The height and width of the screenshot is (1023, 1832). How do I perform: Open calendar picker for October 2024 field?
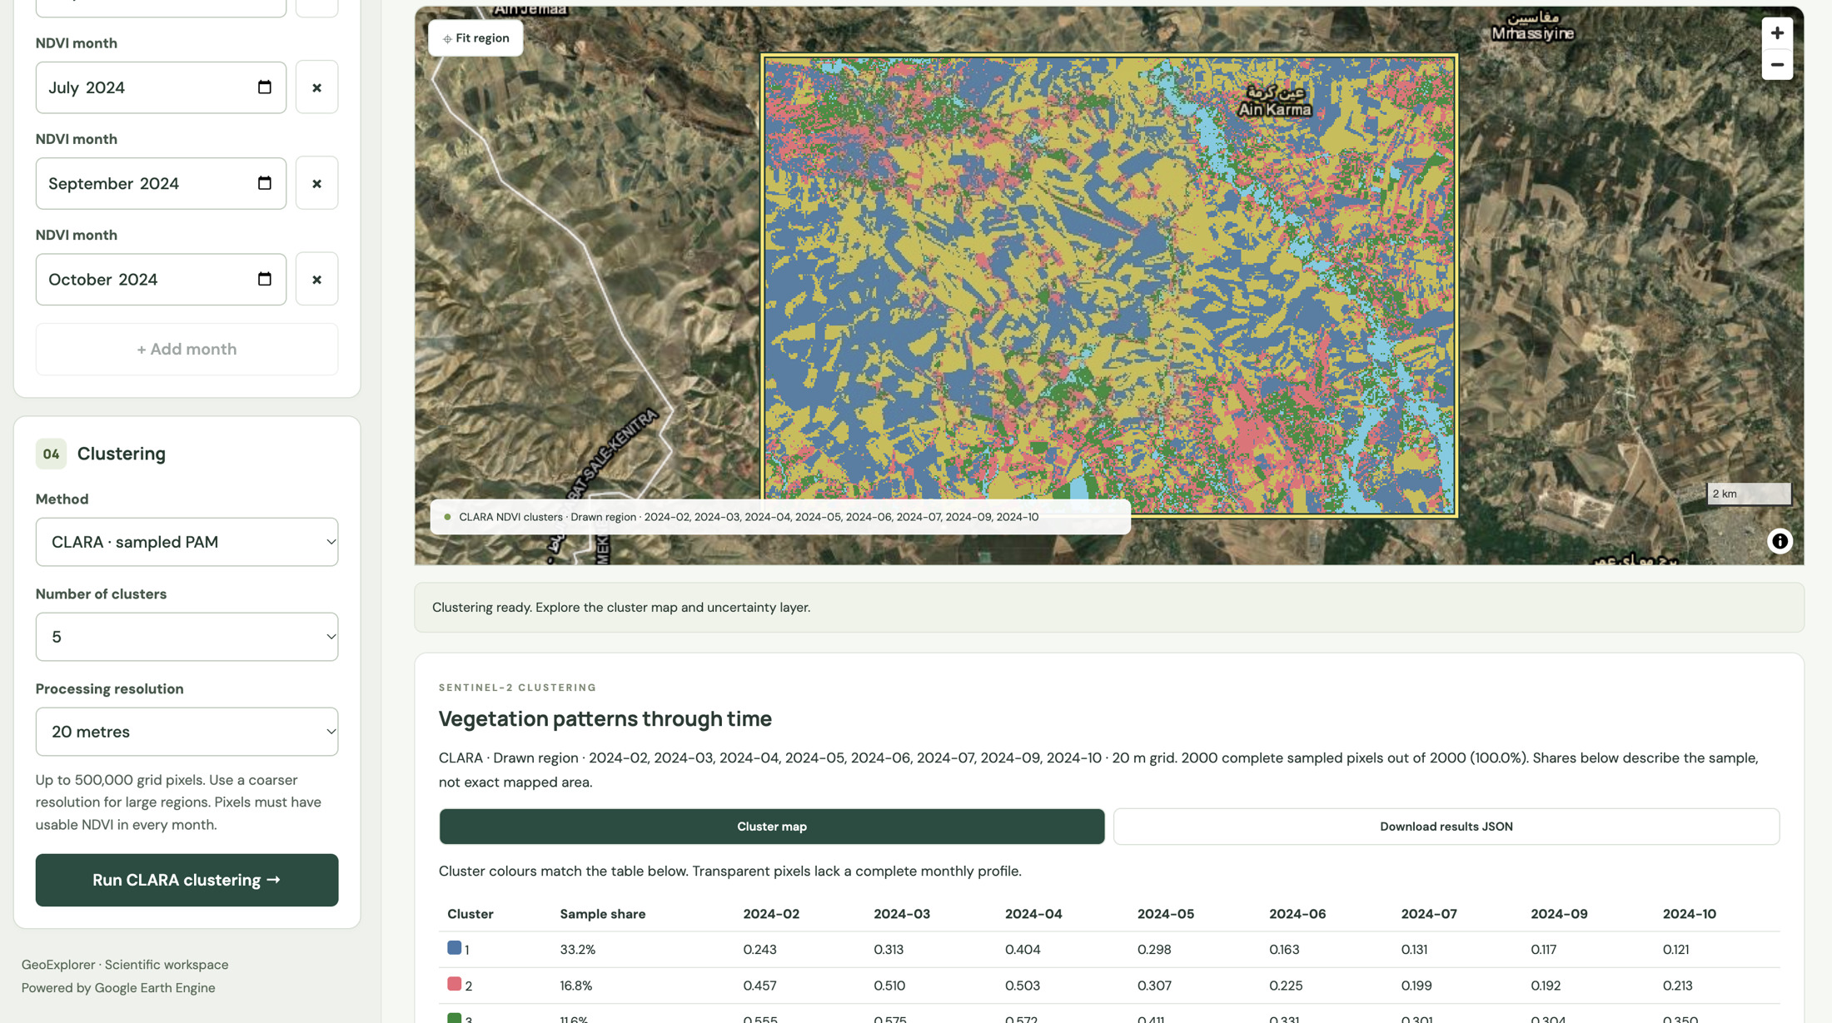tap(265, 279)
